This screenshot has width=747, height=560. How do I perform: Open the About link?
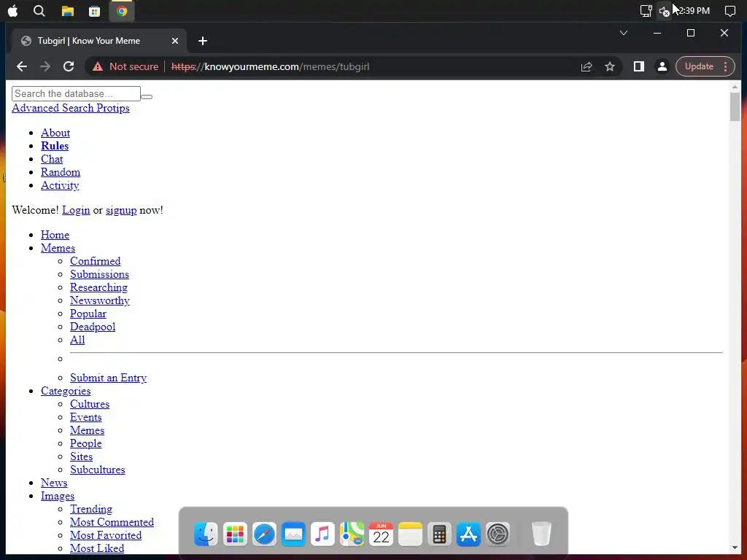[55, 133]
